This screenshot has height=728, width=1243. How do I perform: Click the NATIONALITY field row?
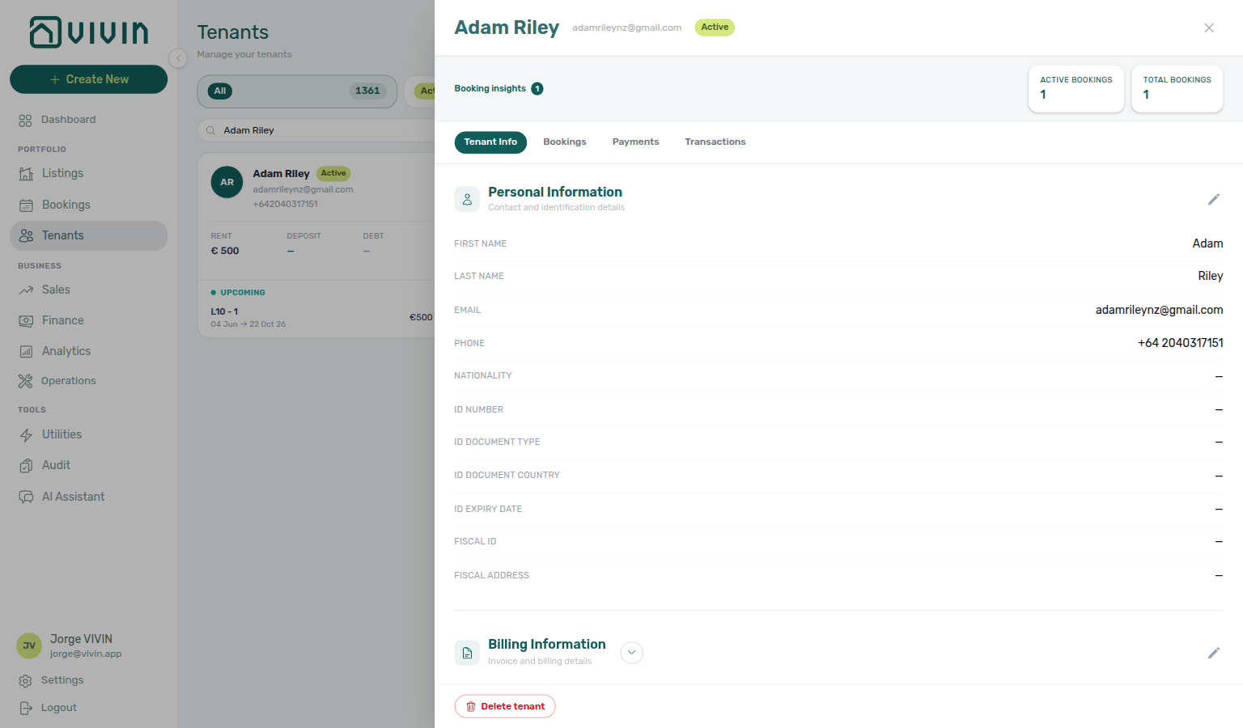click(x=838, y=376)
